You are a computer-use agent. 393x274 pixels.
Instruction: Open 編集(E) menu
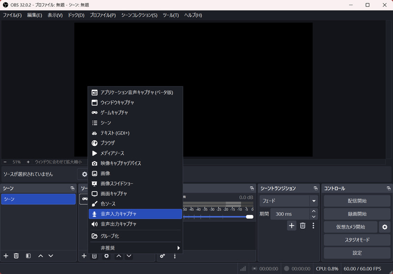pyautogui.click(x=34, y=15)
